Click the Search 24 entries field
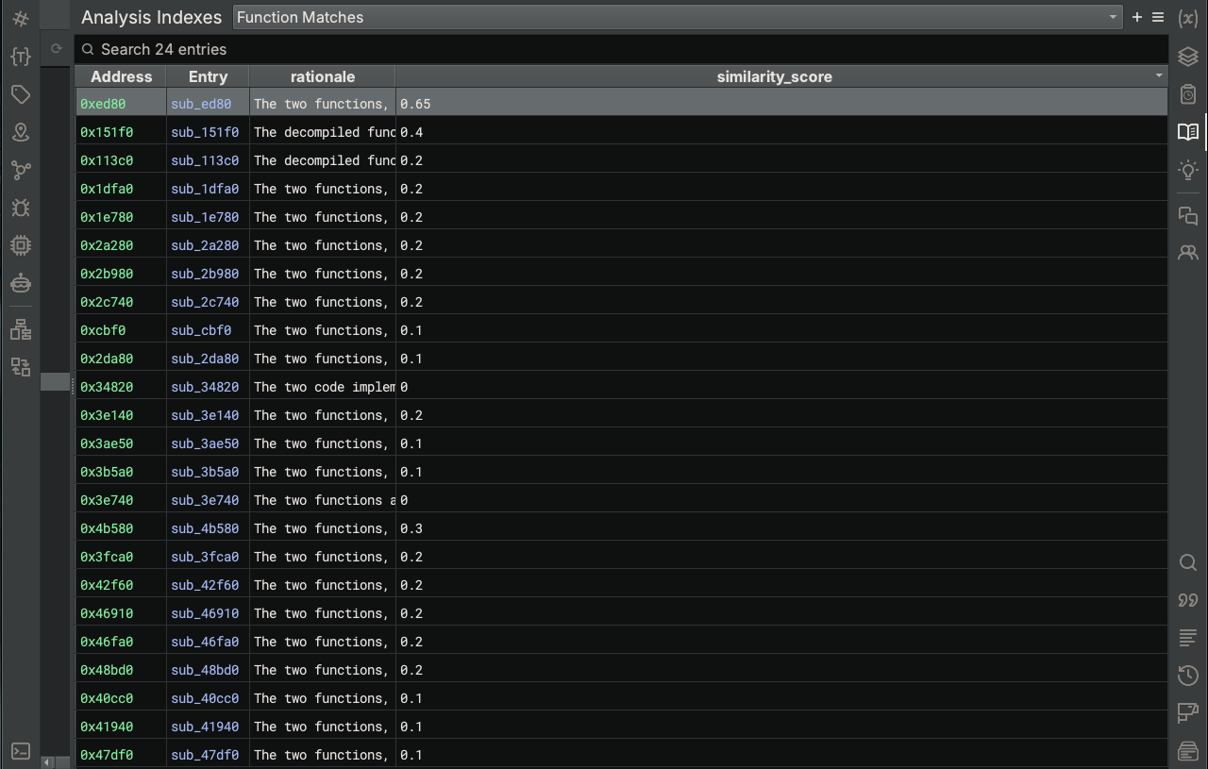The height and width of the screenshot is (769, 1208). [621, 49]
